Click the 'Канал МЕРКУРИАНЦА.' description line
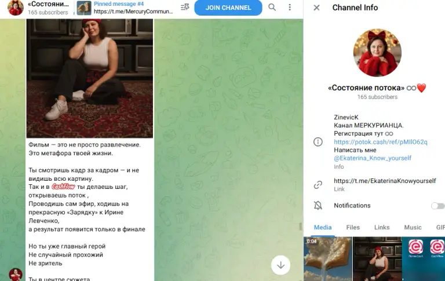 click(369, 125)
